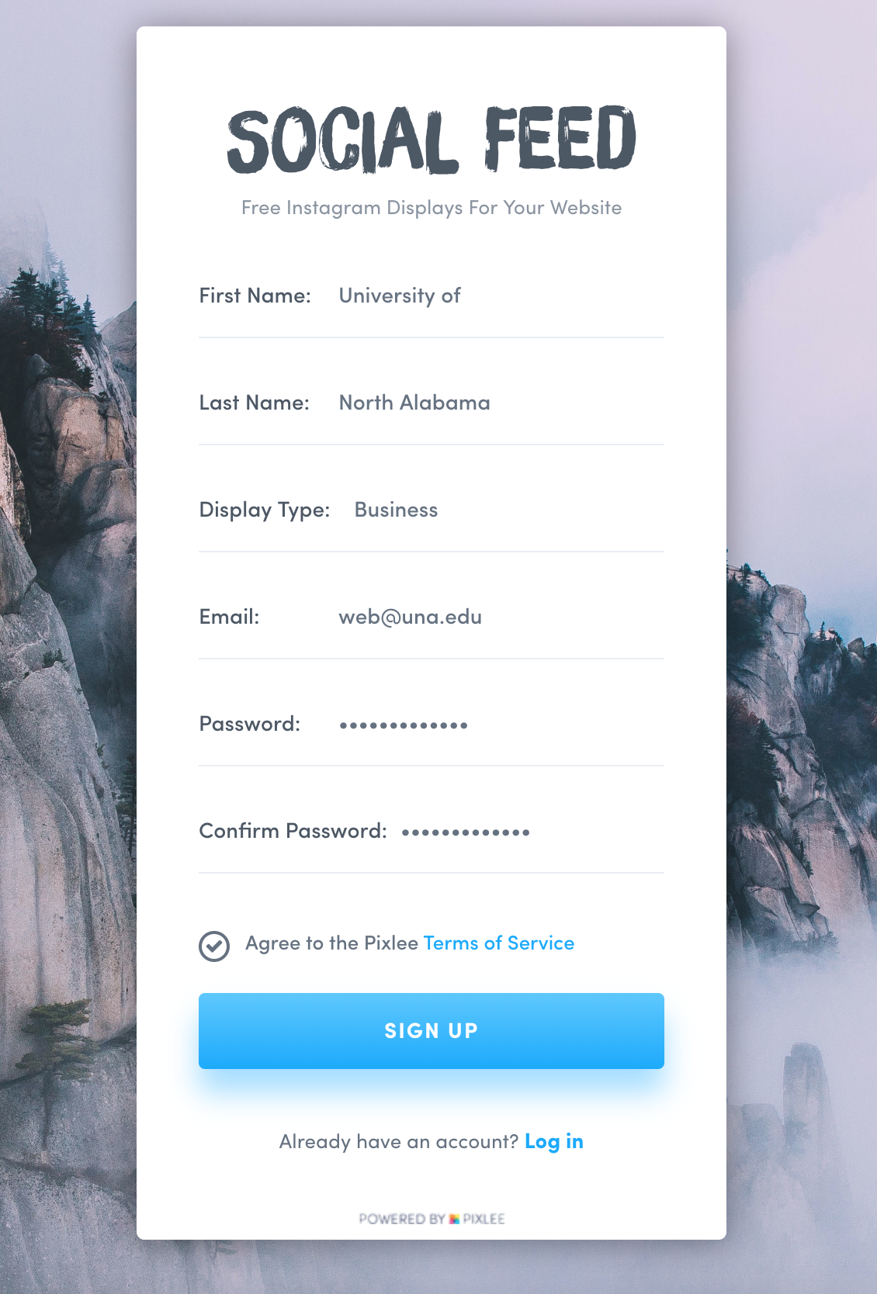The height and width of the screenshot is (1294, 877).
Task: Click the Pixlee logo icon in footer
Action: [x=454, y=1219]
